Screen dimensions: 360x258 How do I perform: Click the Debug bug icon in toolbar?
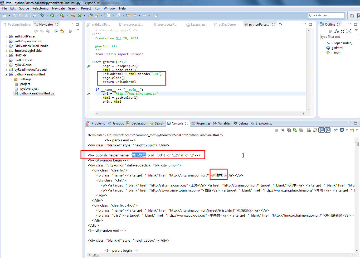42,15
